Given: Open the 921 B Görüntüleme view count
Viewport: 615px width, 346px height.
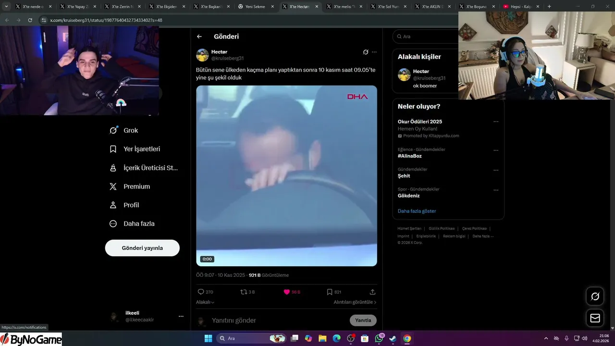Looking at the screenshot, I should (x=269, y=275).
